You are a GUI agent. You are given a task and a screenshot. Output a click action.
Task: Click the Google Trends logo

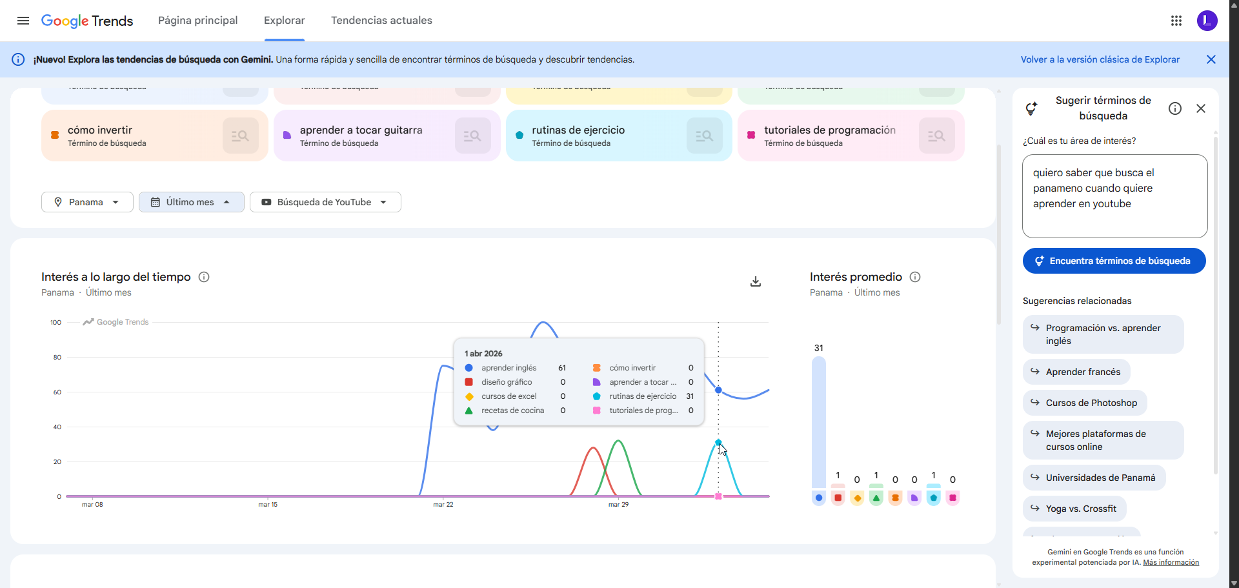point(87,21)
